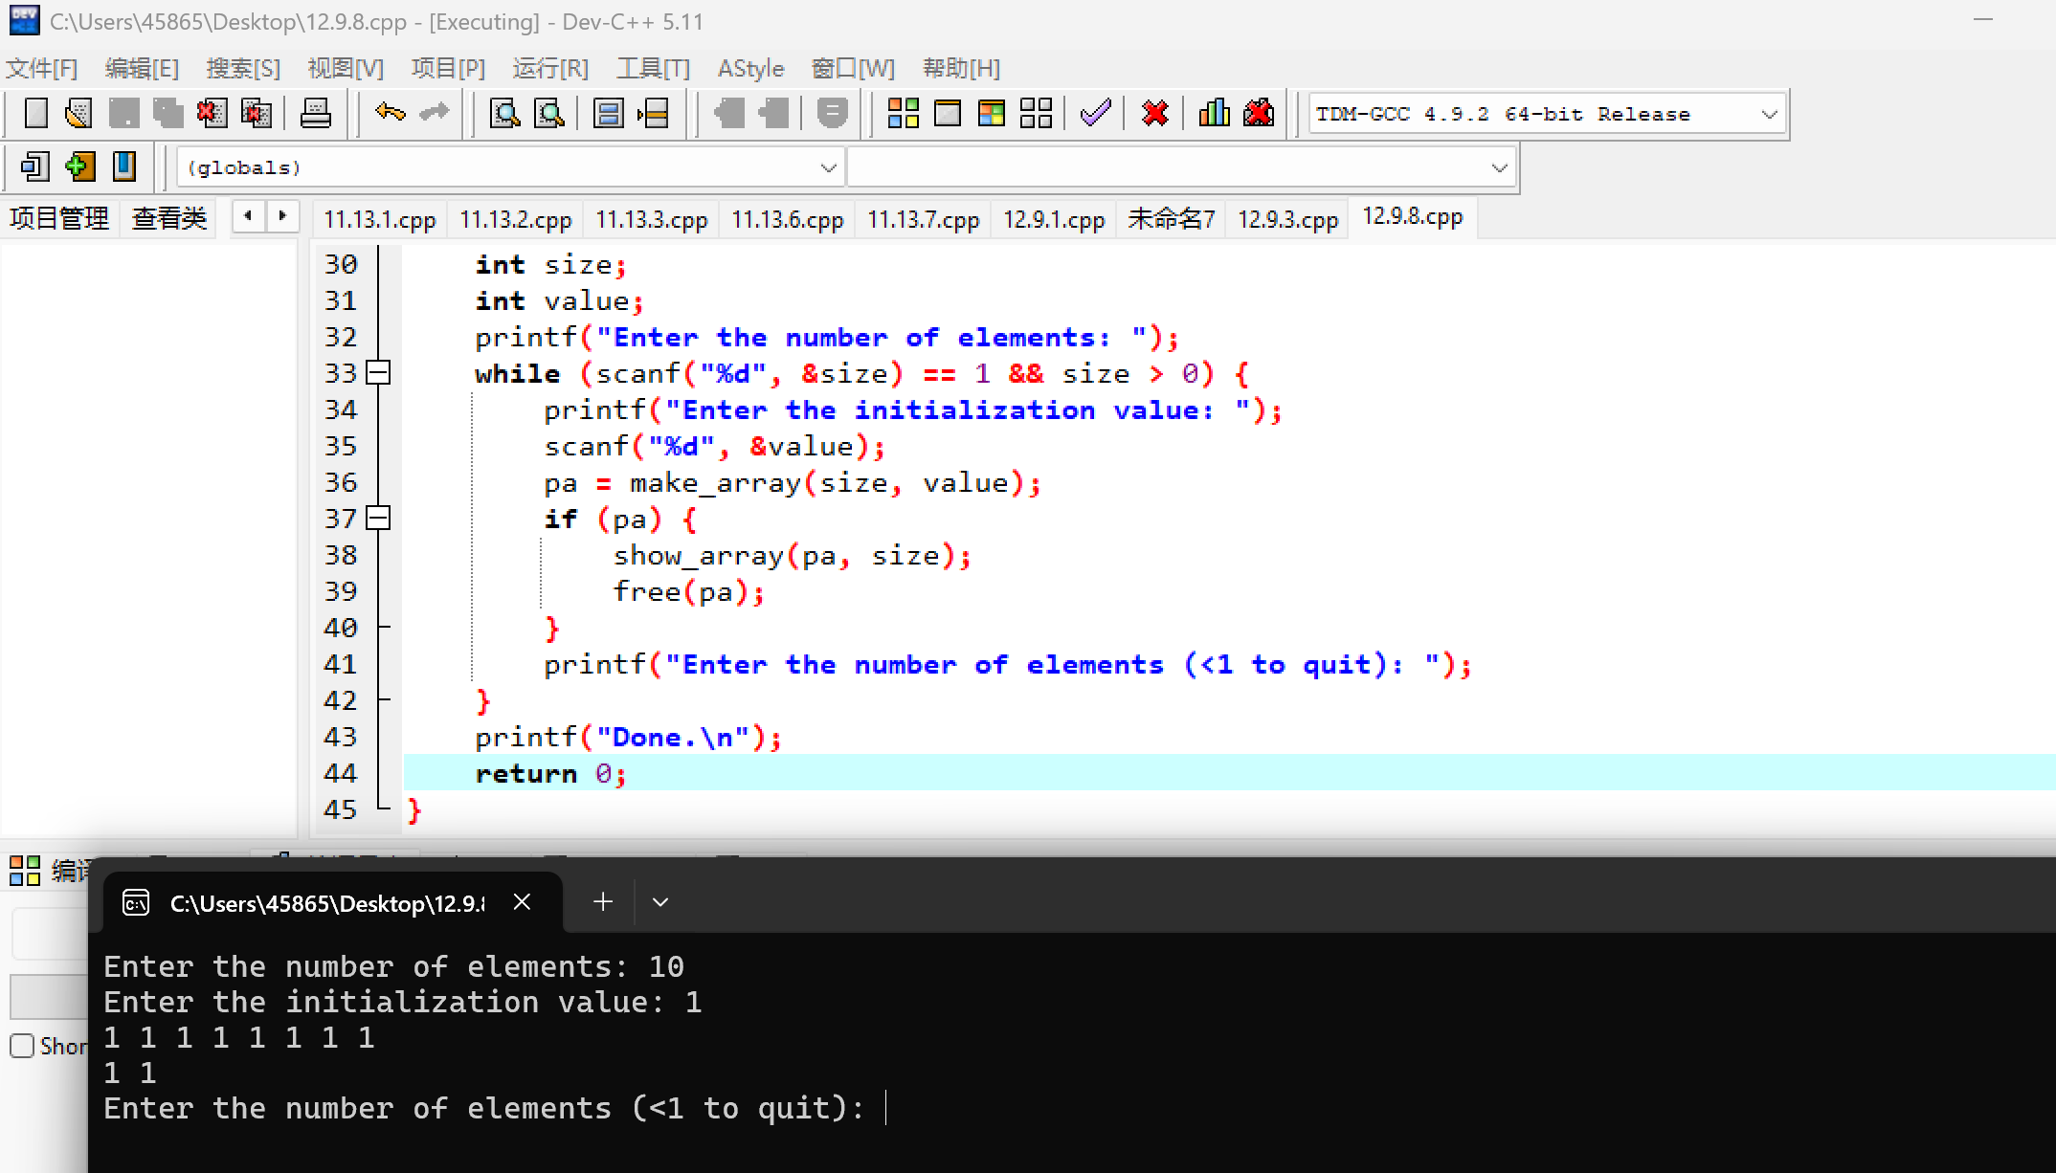Click the New file toolbar icon

35,114
